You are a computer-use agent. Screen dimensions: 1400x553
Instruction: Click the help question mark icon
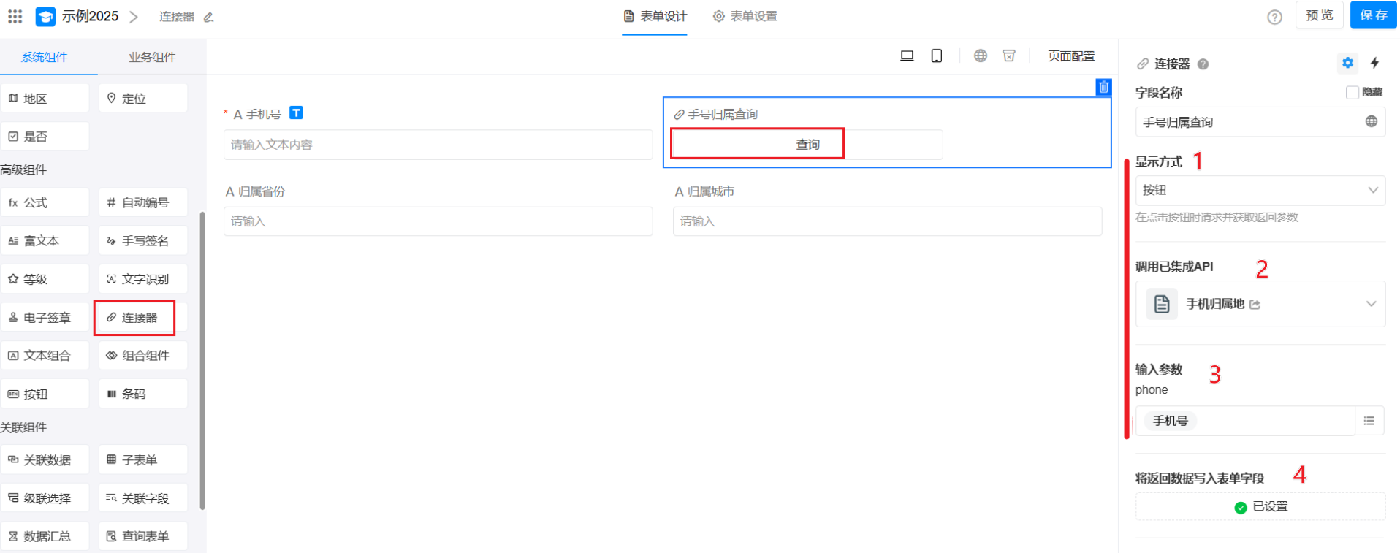point(1274,17)
